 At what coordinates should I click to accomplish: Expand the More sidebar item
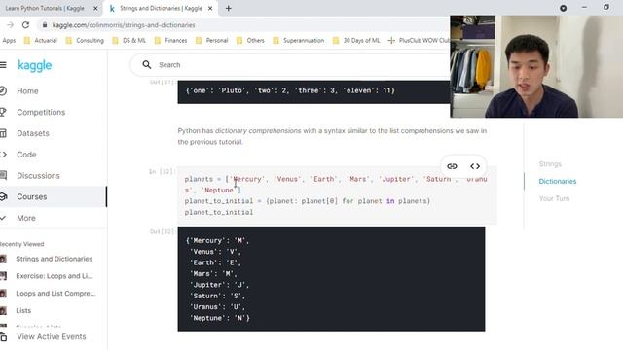[x=26, y=218]
